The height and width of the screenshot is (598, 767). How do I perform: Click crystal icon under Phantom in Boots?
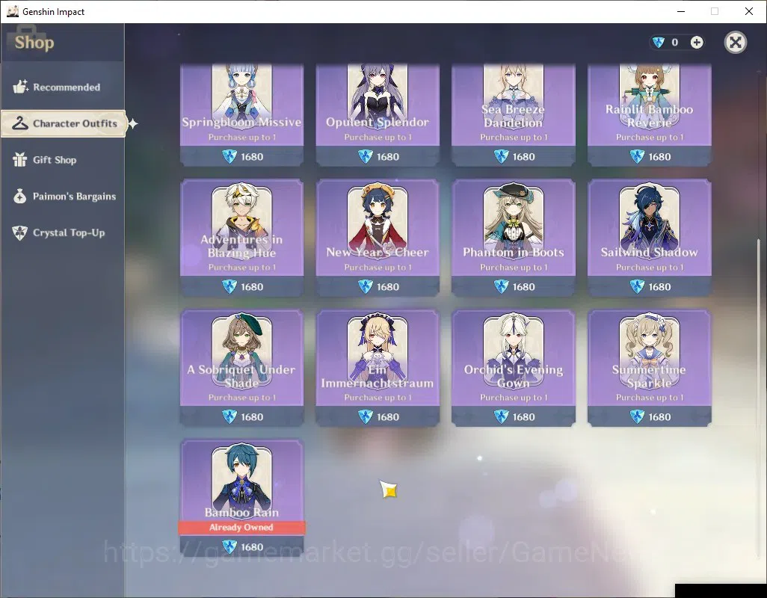[502, 286]
